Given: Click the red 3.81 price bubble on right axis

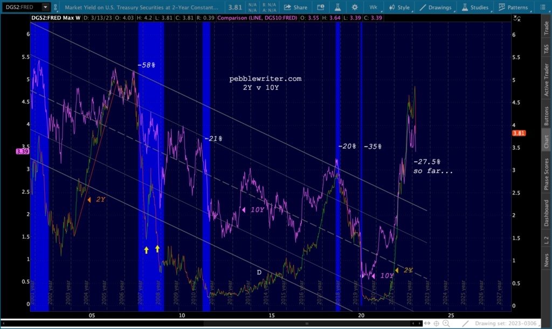Looking at the screenshot, I should click(519, 133).
